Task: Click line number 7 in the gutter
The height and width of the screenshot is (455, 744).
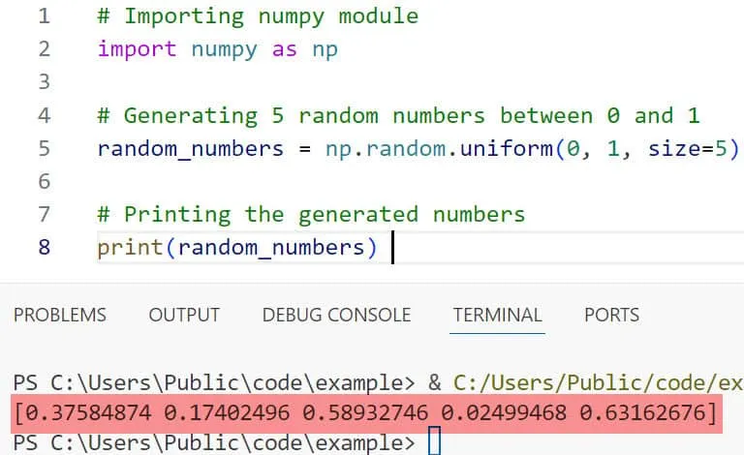Action: pos(45,214)
